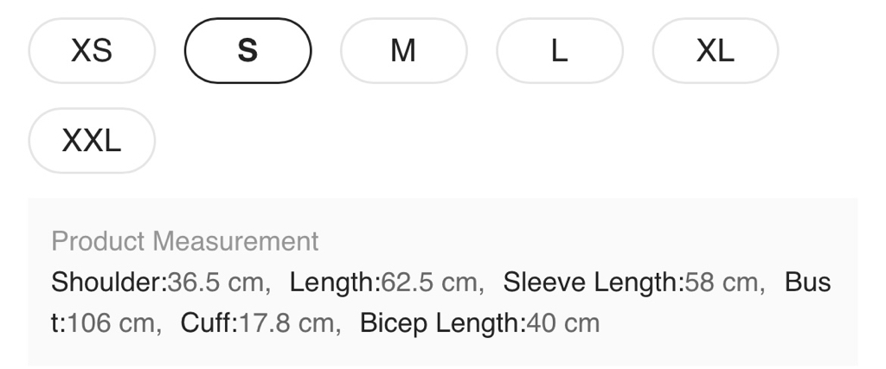Click the 58 cm sleeve value

tap(720, 283)
